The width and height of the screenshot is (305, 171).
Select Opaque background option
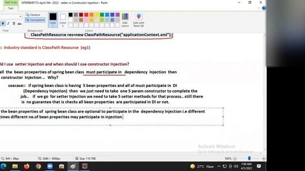(33, 15)
